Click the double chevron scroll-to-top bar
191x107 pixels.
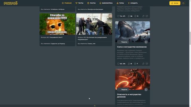pos(95,106)
